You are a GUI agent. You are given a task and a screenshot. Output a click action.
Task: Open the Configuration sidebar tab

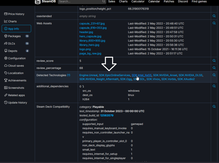point(16,58)
